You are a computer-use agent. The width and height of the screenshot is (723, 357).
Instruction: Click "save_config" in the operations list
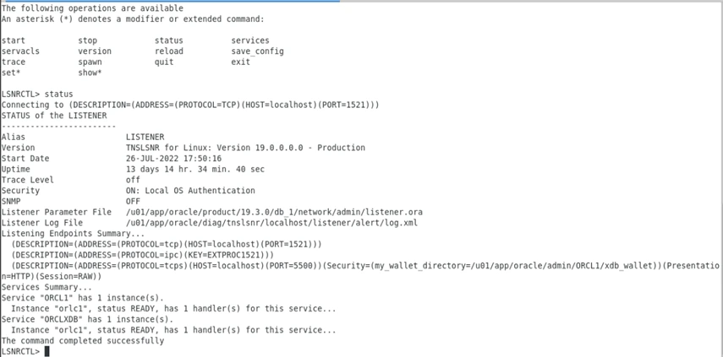(257, 51)
